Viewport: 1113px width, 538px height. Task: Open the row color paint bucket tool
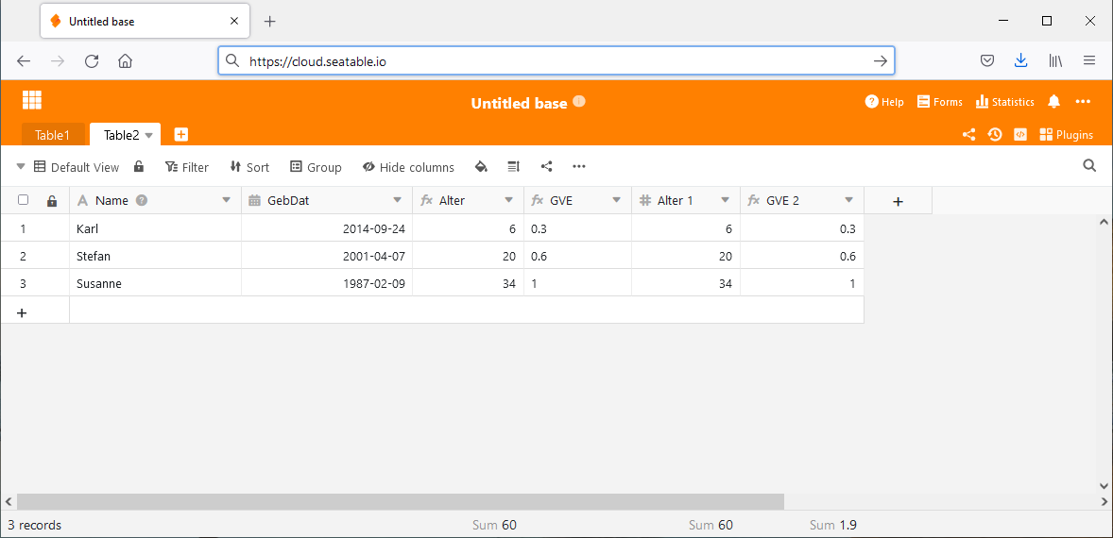481,167
